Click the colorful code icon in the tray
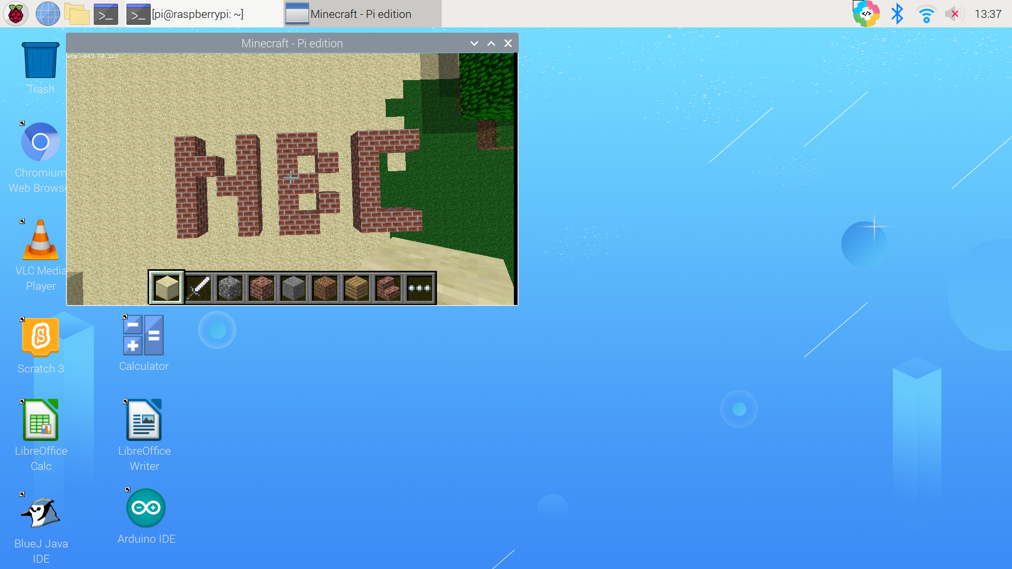Viewport: 1012px width, 569px height. point(866,14)
